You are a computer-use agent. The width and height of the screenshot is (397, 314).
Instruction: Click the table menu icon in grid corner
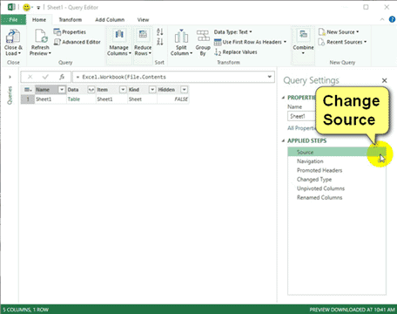[x=28, y=90]
